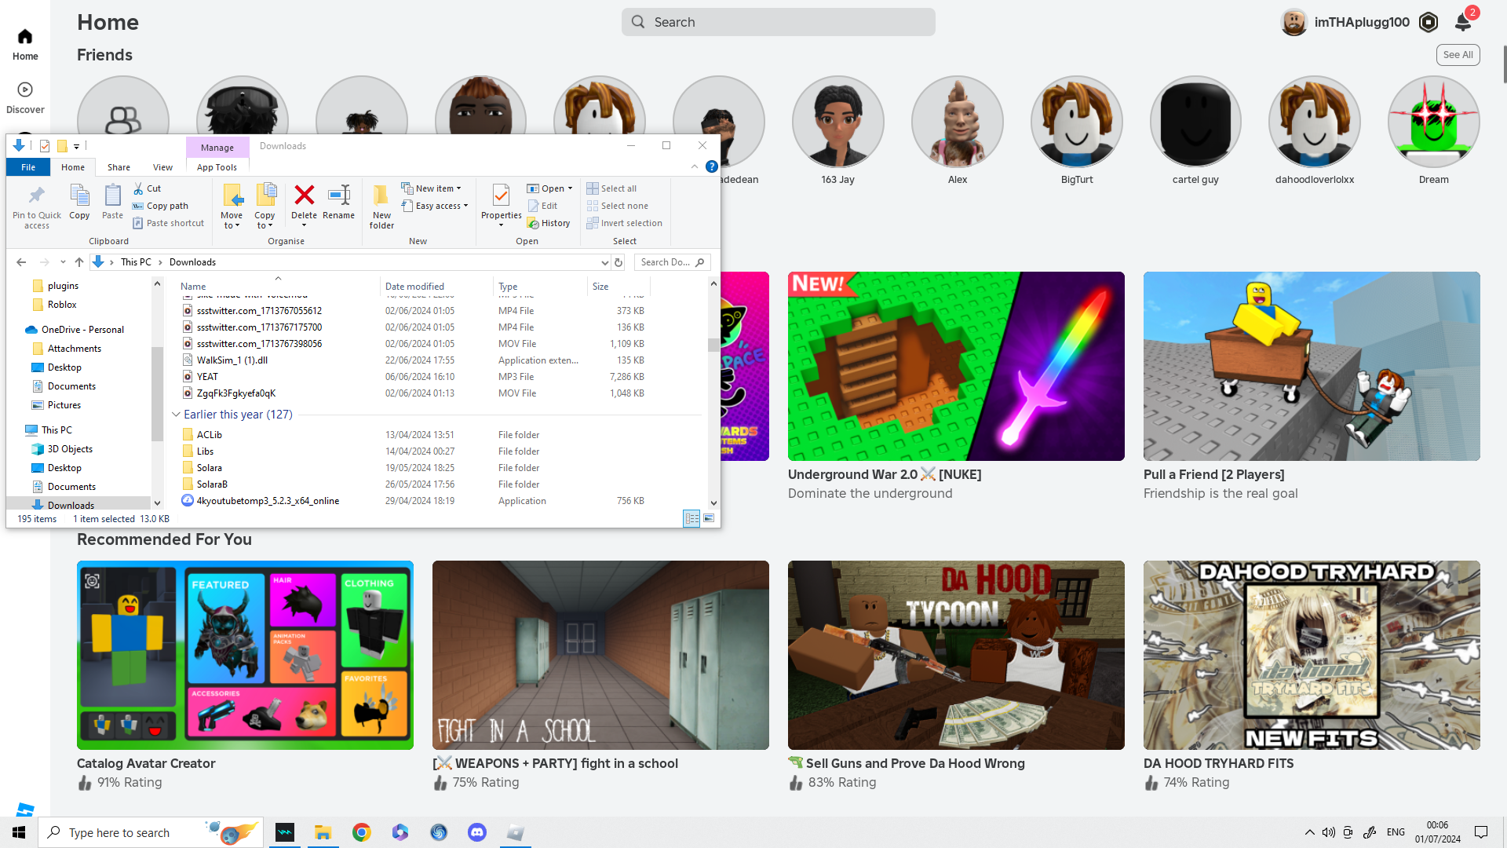Copy path of selected item
The image size is (1507, 848).
(x=160, y=206)
